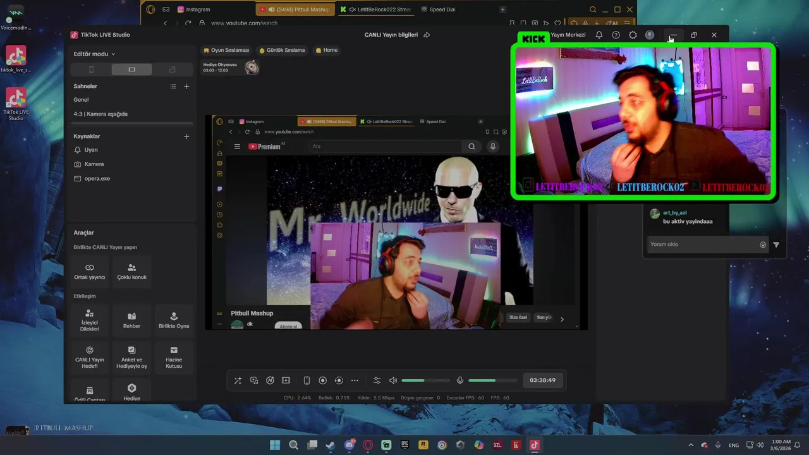Click the chat filter funnel icon
Screen dimensions: 809x455
(x=776, y=245)
